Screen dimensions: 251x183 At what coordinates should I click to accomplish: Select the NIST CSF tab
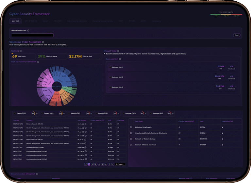15,21
